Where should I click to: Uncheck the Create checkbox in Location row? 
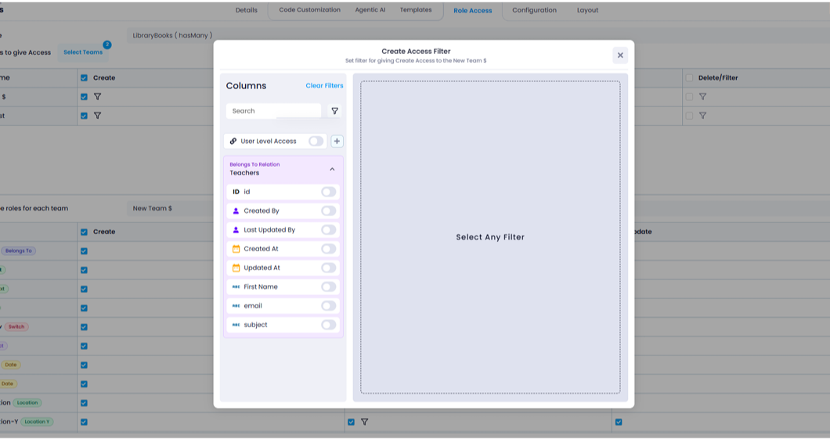(x=84, y=403)
